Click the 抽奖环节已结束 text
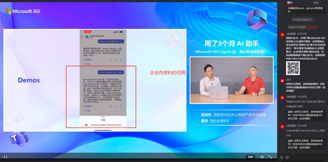This screenshot has width=328, height=162. tap(297, 27)
